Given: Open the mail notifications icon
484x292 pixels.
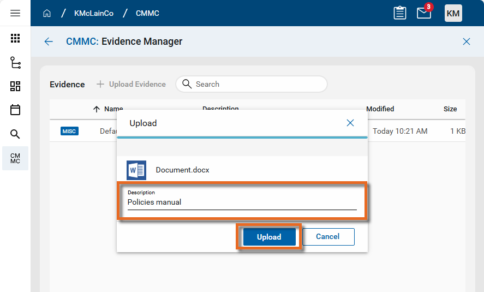Looking at the screenshot, I should tap(424, 13).
